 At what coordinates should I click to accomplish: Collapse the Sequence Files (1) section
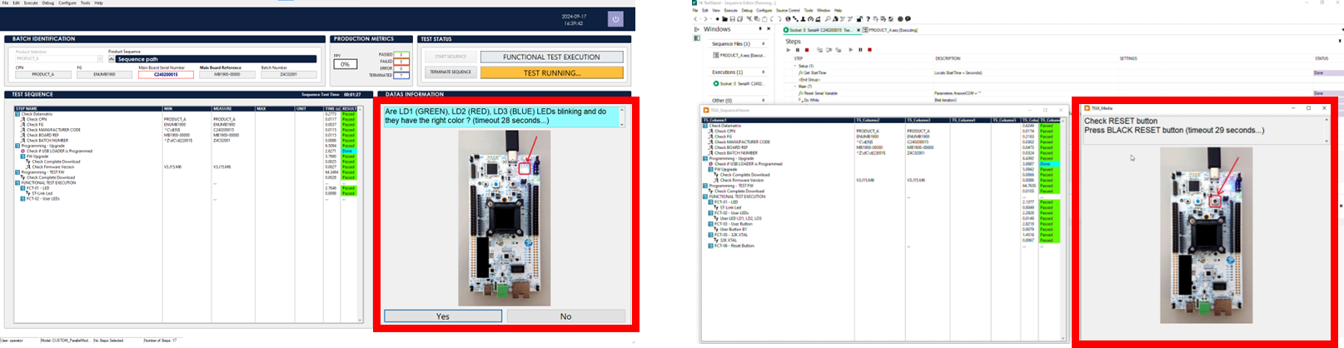coord(764,43)
